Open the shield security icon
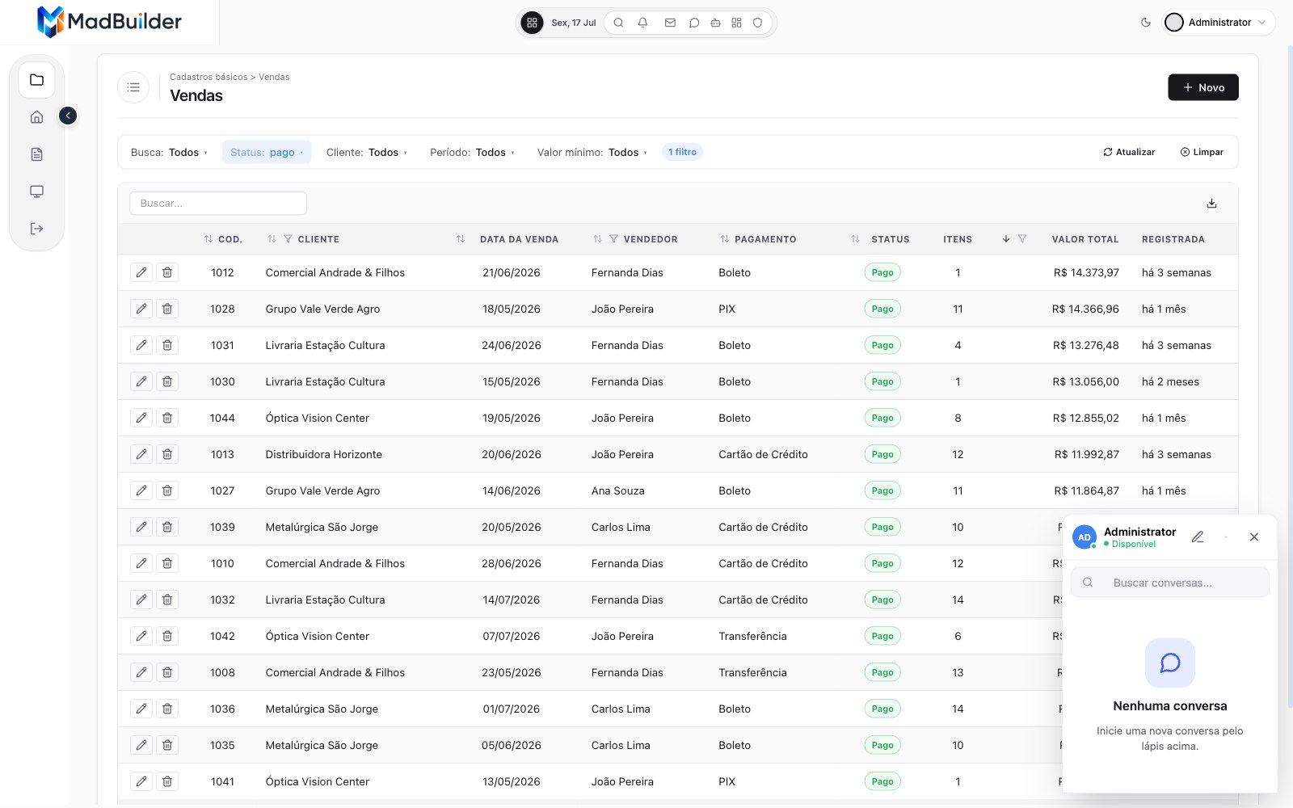This screenshot has height=808, width=1293. [x=757, y=23]
